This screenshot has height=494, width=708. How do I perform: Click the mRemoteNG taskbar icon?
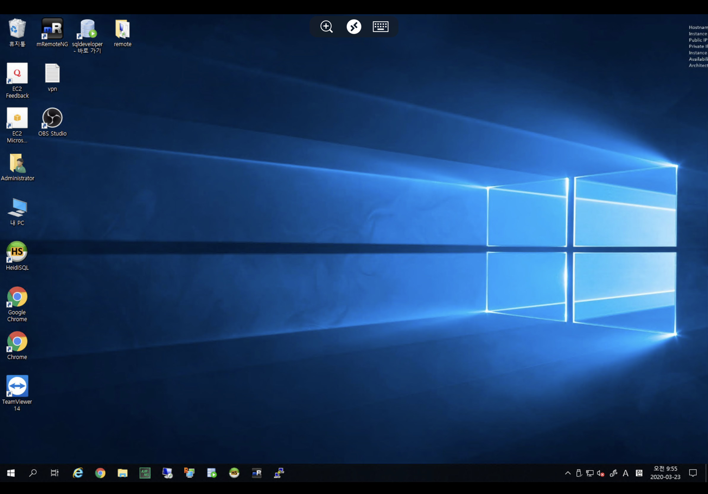coord(256,473)
